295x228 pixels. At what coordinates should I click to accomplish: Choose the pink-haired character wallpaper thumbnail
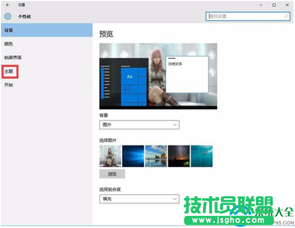click(110, 156)
